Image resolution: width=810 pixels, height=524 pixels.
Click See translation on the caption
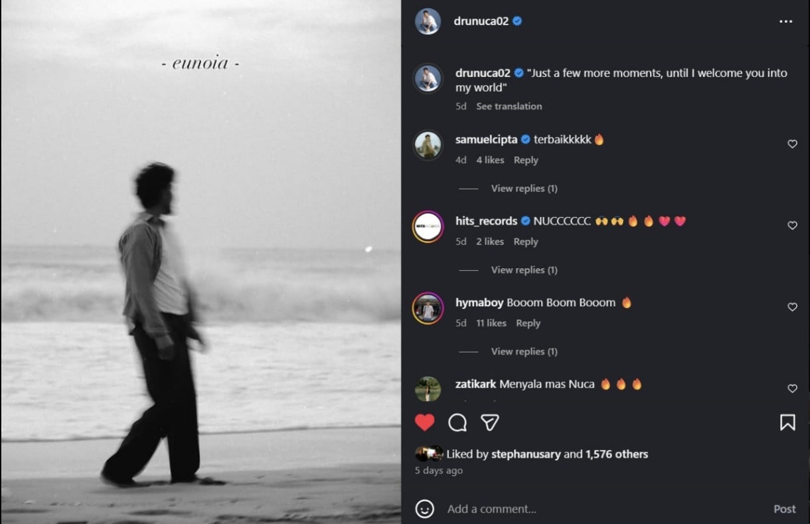[509, 106]
